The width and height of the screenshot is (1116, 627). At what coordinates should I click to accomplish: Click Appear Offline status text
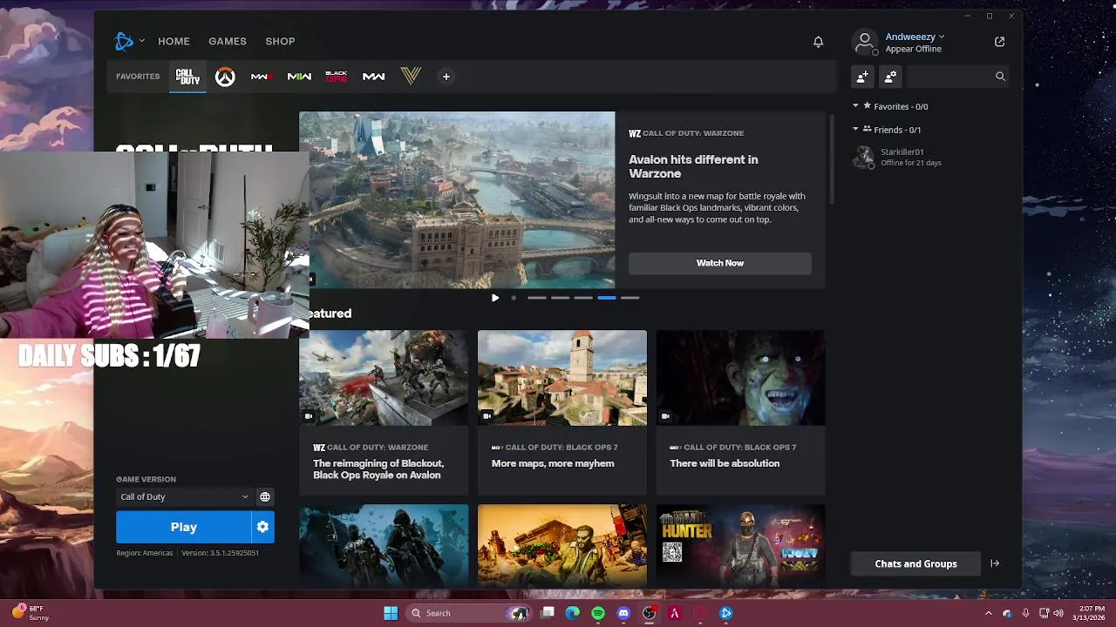913,49
